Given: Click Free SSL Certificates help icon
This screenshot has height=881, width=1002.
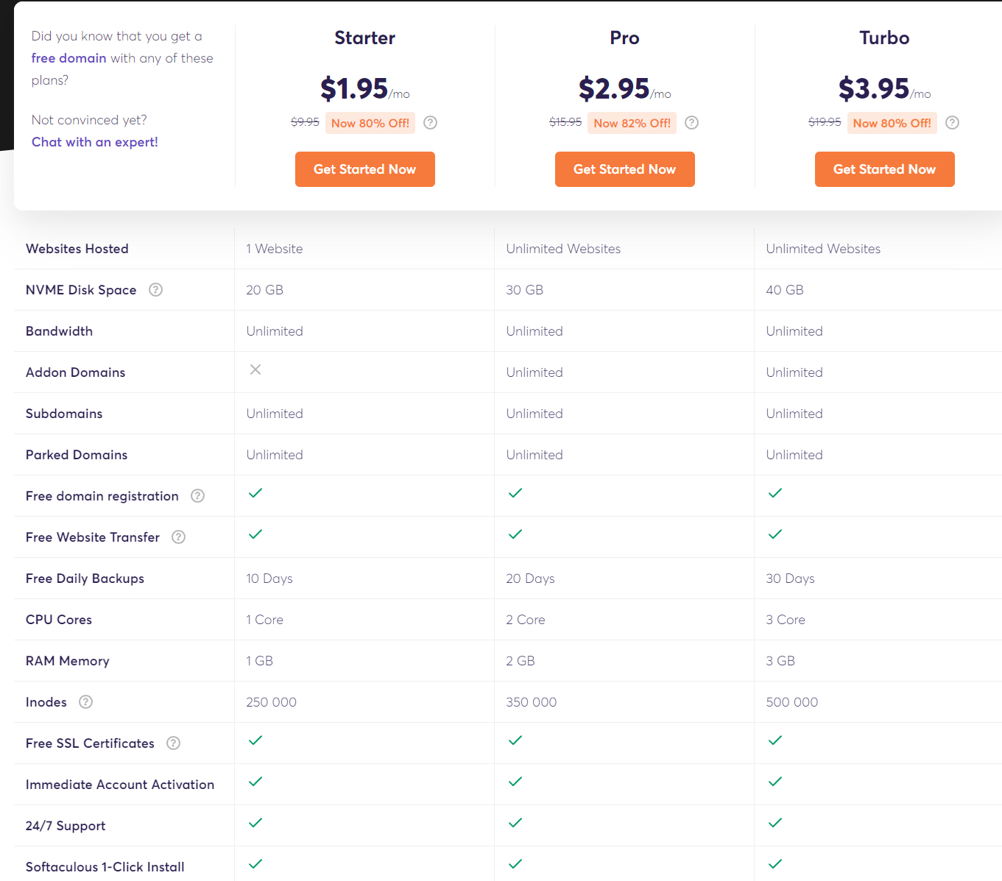Looking at the screenshot, I should [173, 743].
